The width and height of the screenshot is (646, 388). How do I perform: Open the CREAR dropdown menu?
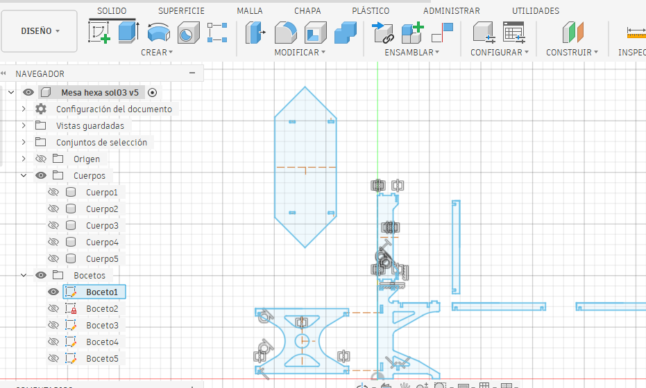(157, 53)
